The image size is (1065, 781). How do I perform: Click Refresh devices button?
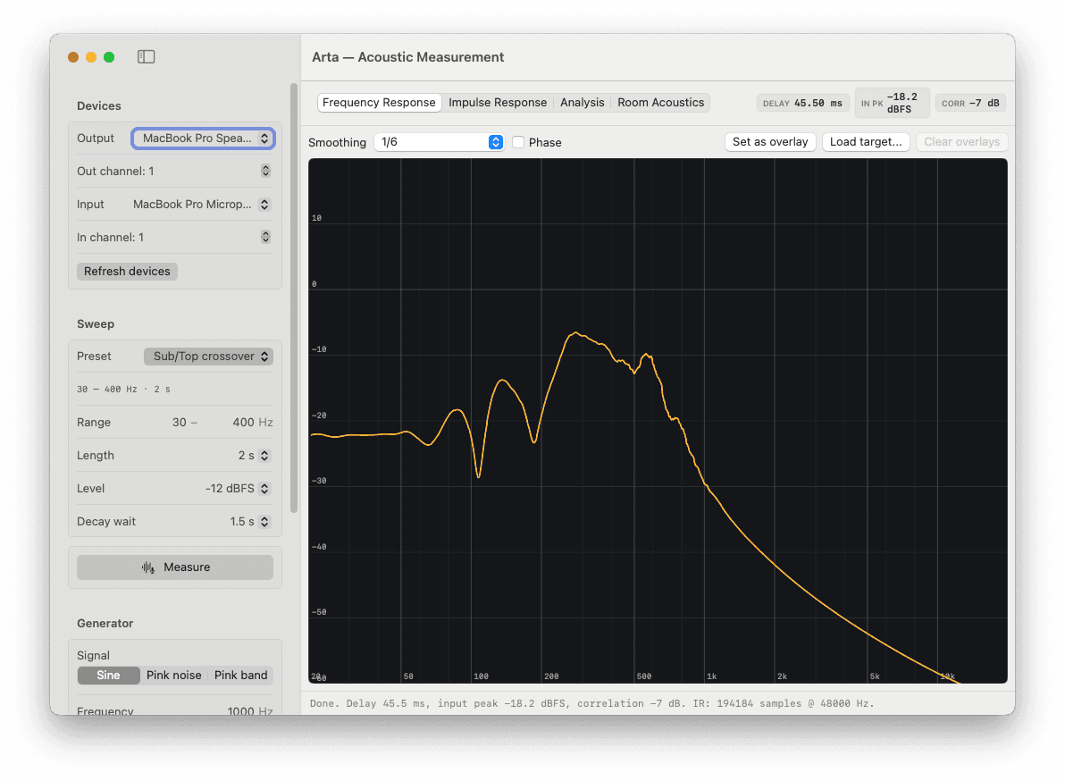[x=127, y=271]
